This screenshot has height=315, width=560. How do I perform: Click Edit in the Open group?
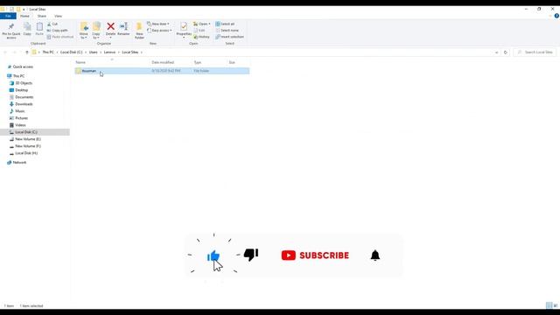coord(199,31)
